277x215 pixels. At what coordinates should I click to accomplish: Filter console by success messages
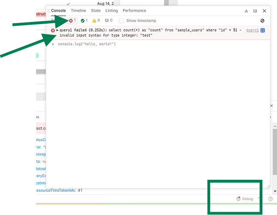point(84,21)
